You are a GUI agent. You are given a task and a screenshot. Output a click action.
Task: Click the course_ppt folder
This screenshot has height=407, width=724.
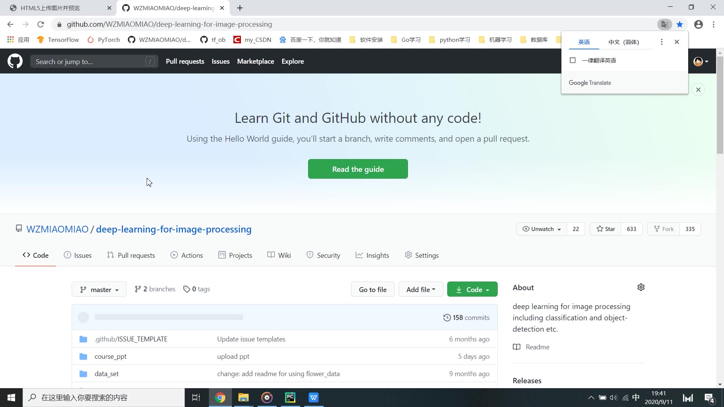click(x=110, y=356)
